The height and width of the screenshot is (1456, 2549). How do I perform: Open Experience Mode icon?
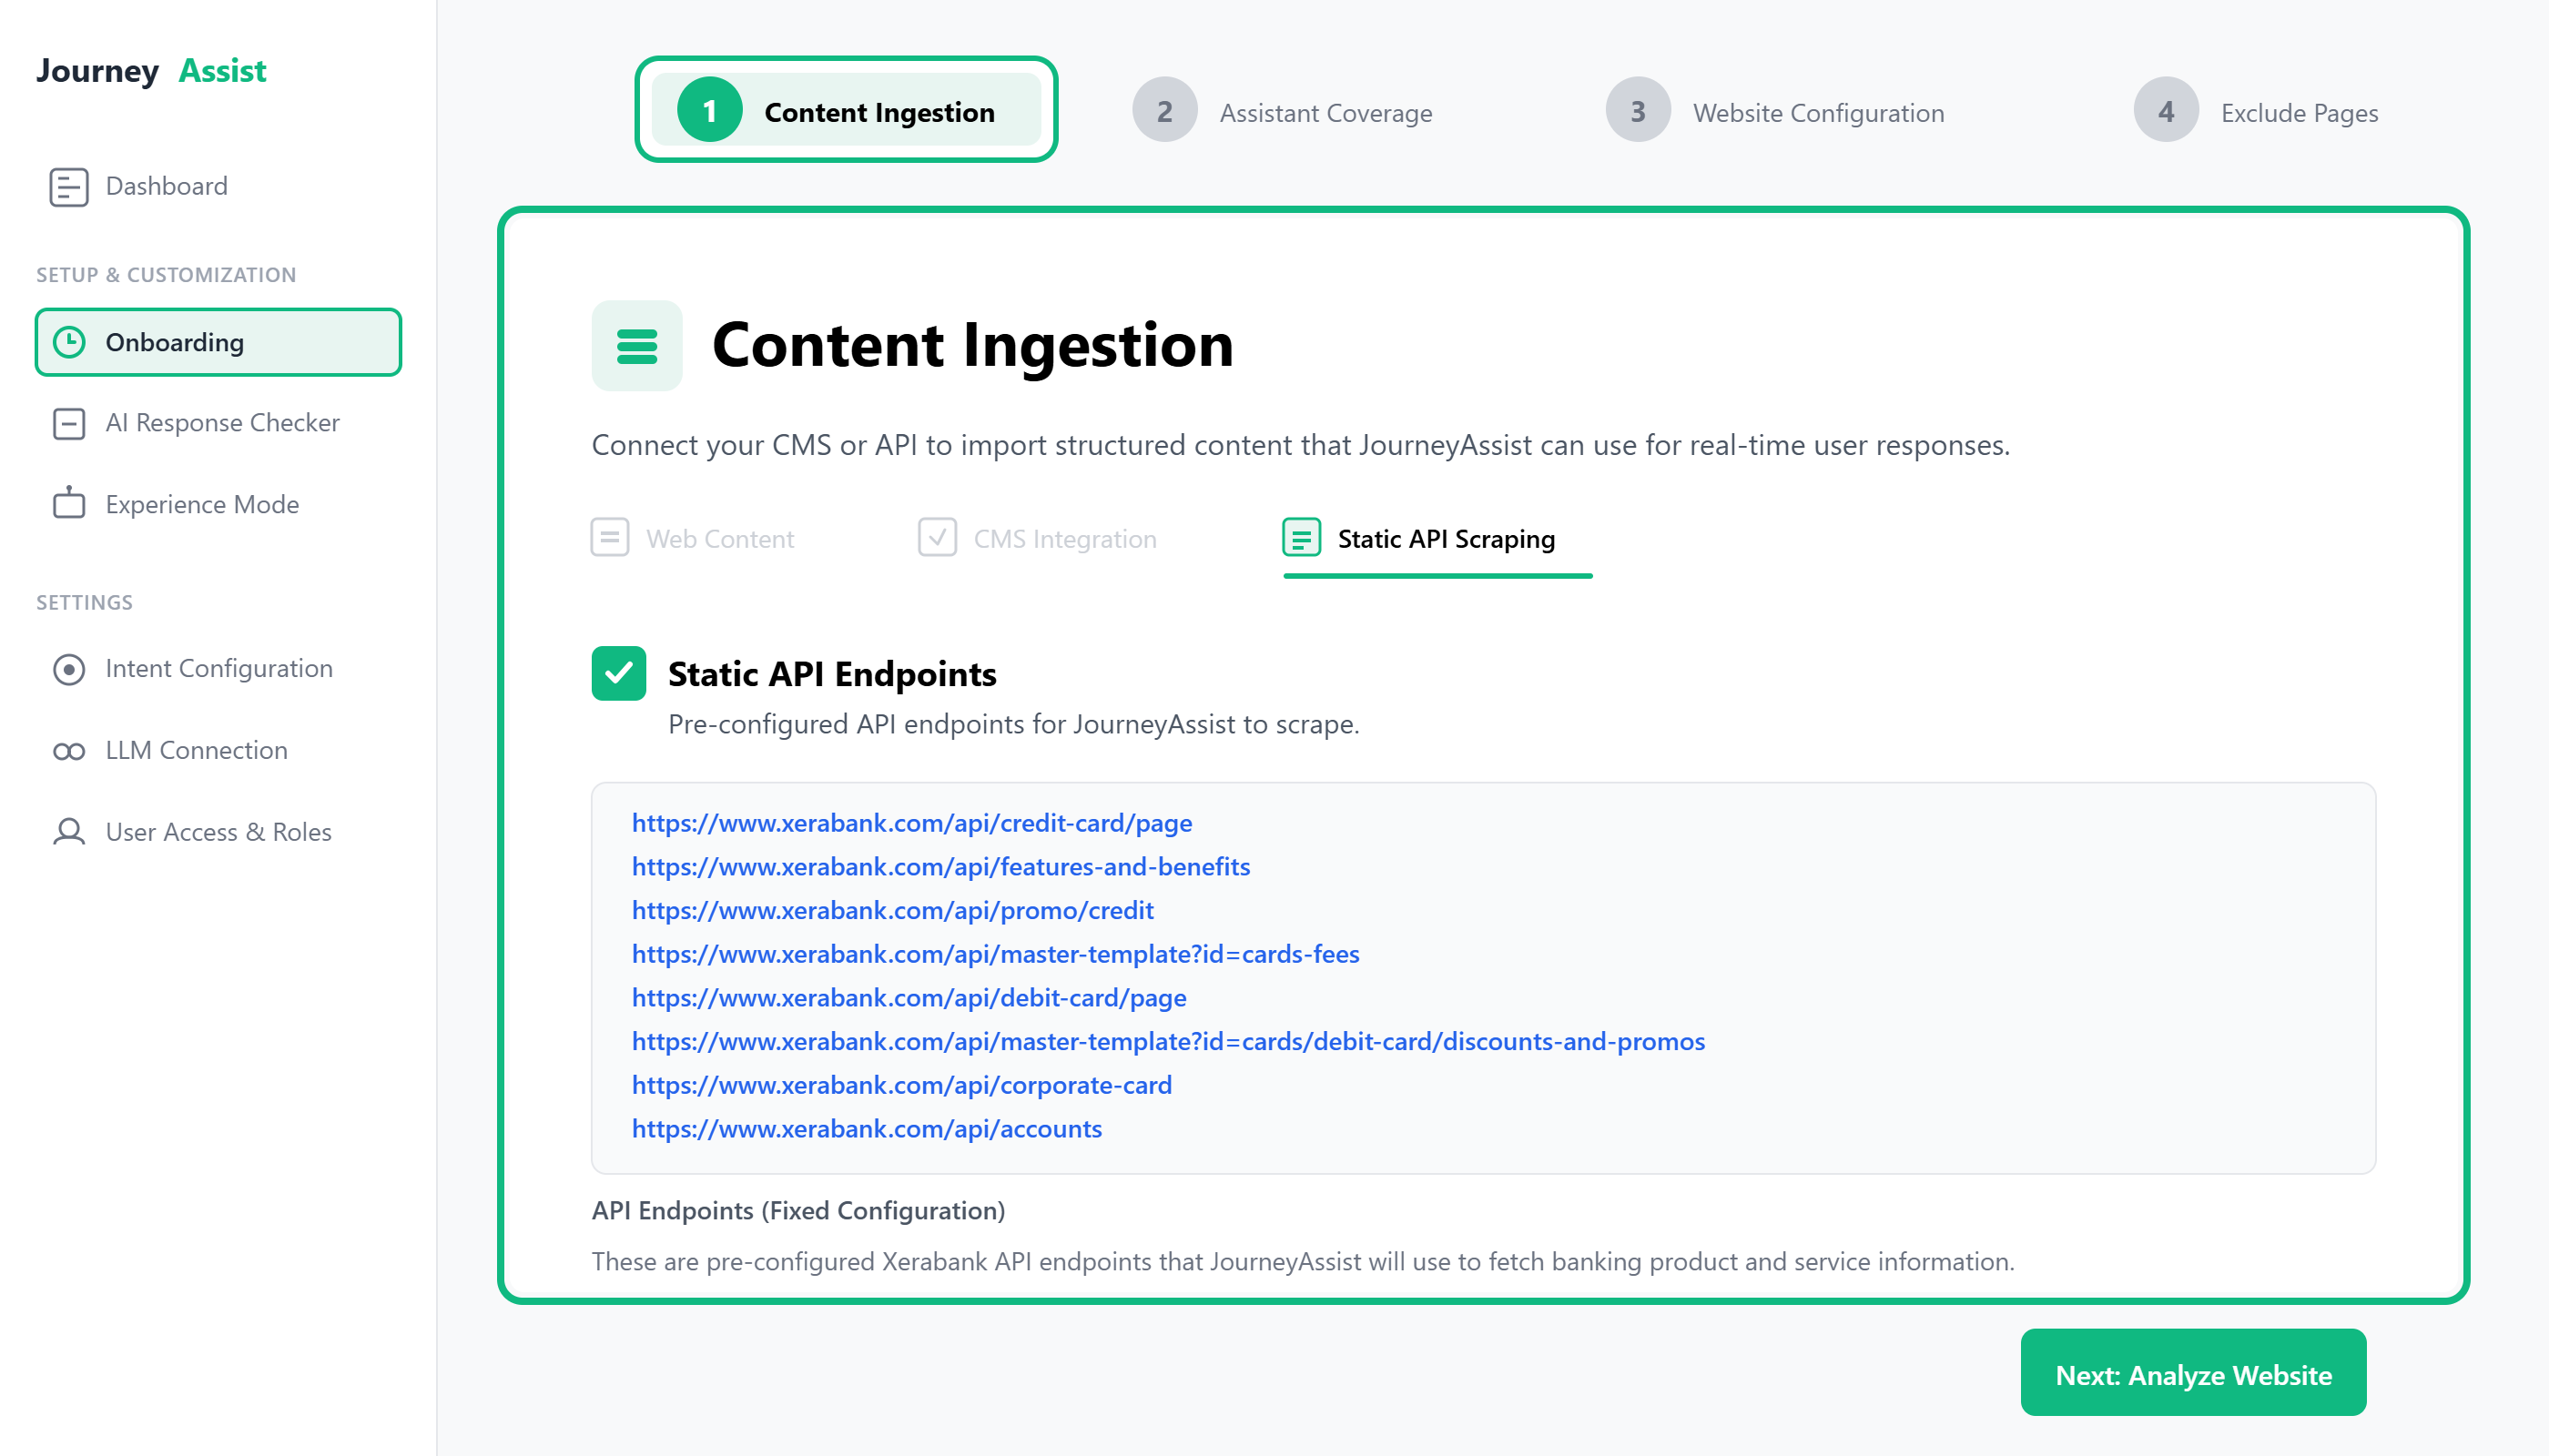69,503
